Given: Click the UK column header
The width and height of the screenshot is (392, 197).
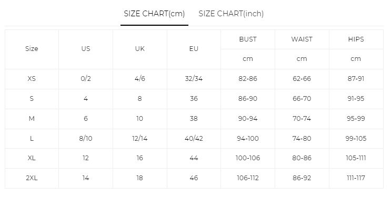Looking at the screenshot, I should (140, 49).
